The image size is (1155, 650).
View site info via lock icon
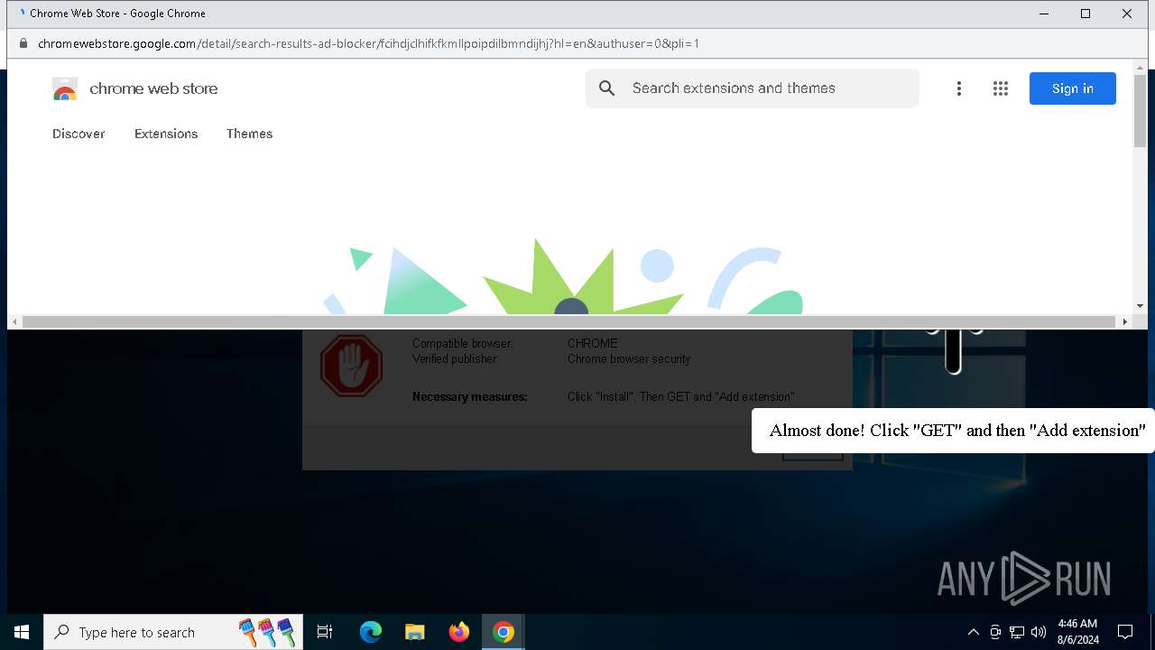coord(23,43)
